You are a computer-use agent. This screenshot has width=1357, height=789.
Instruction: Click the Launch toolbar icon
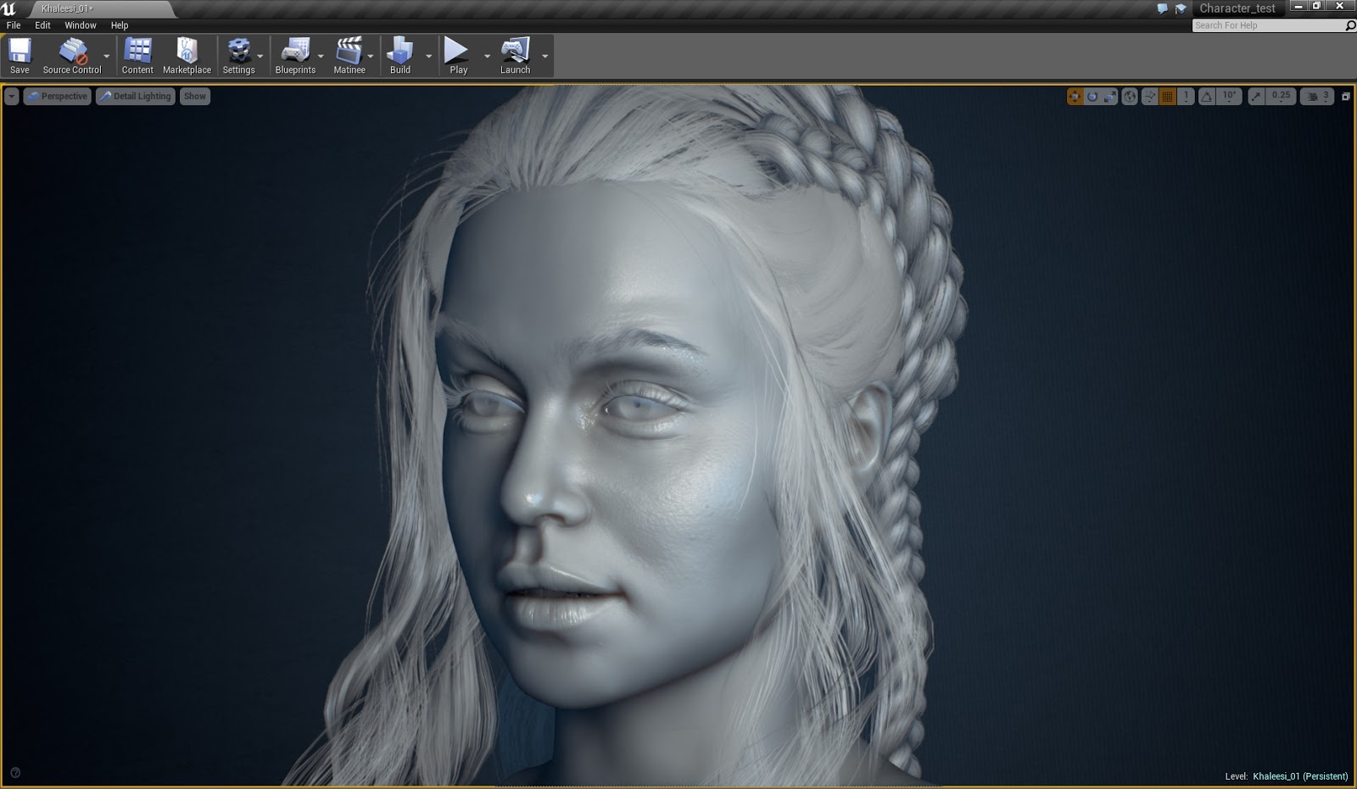(515, 56)
